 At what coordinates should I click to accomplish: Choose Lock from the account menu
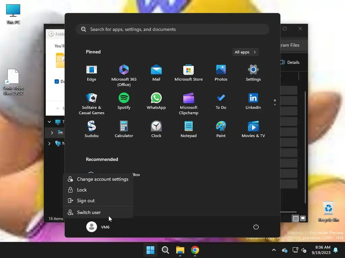coord(98,190)
